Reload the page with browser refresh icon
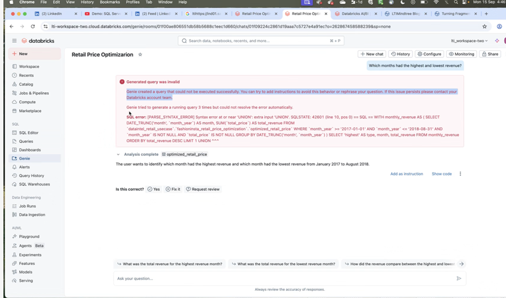 (x=33, y=26)
